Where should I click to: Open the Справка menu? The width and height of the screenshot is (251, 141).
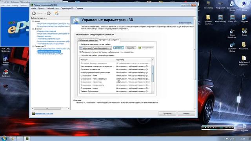click(79, 9)
